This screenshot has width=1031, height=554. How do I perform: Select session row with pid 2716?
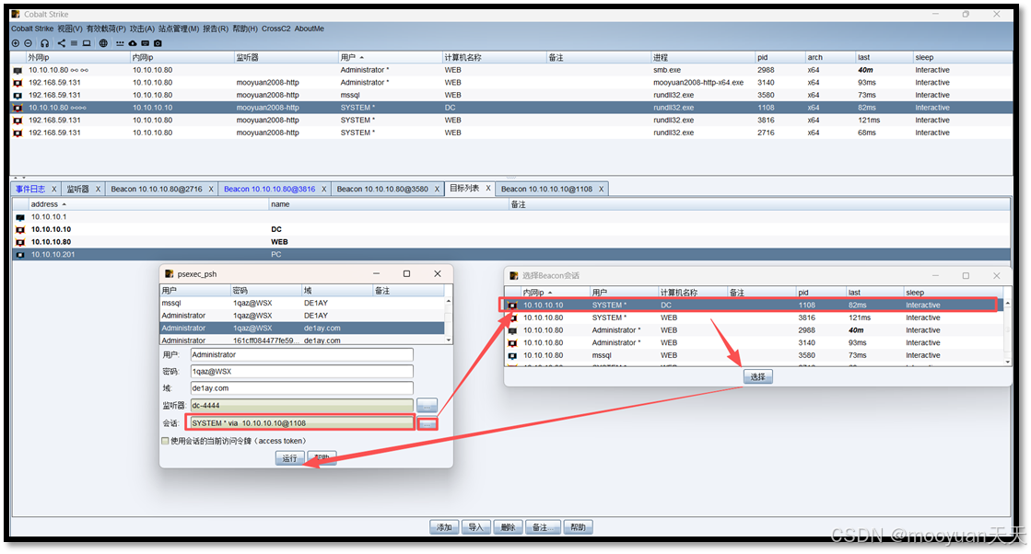(x=511, y=133)
